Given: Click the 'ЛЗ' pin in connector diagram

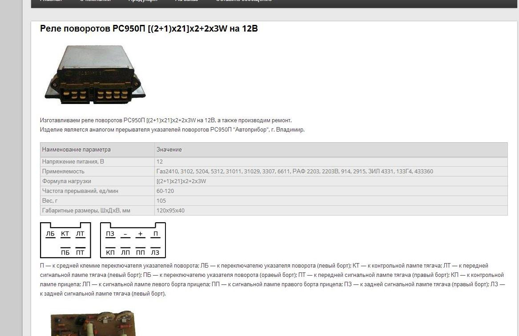Looking at the screenshot, I should point(155,252).
